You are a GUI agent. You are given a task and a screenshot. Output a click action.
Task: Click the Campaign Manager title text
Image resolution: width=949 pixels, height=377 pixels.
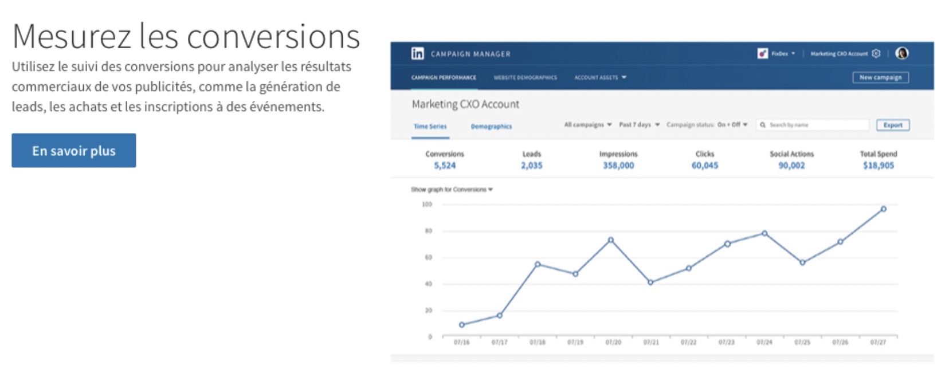pos(470,54)
